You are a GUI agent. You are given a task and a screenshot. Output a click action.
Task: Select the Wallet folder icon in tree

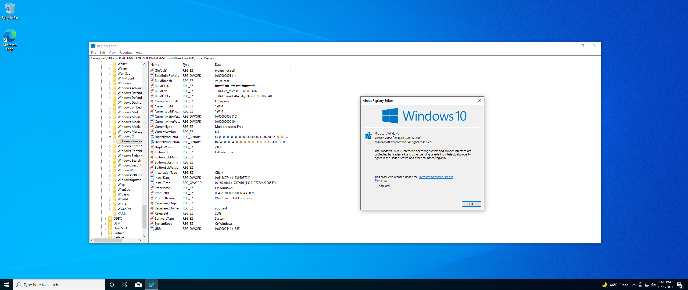tap(114, 64)
